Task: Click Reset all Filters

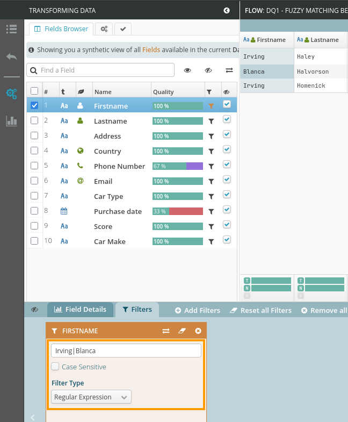Action: pyautogui.click(x=260, y=310)
